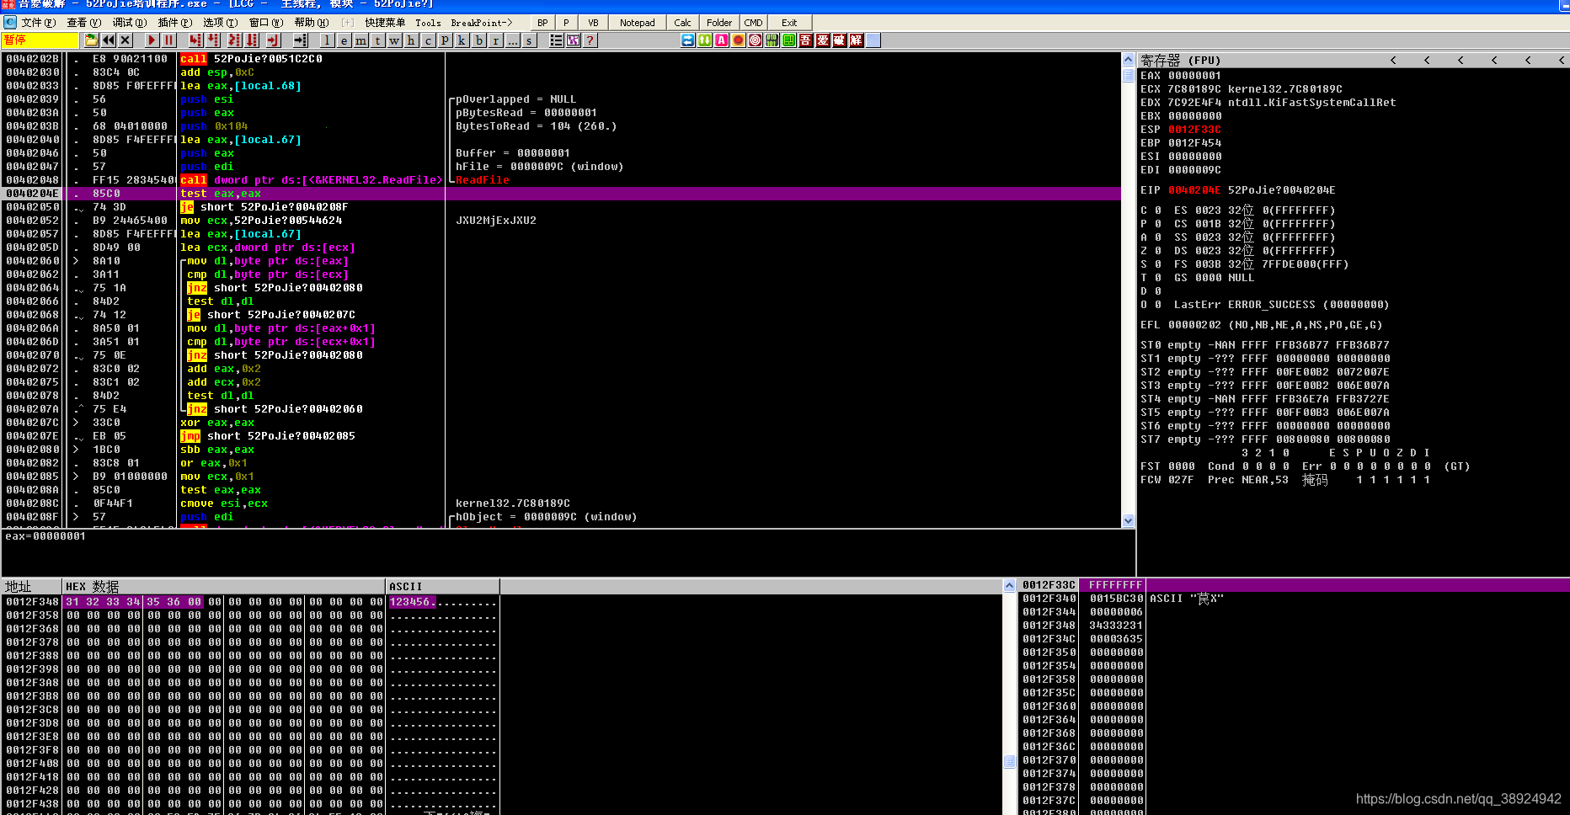Click the HEX 数据 column header in the dump
This screenshot has height=815, width=1570.
point(223,587)
